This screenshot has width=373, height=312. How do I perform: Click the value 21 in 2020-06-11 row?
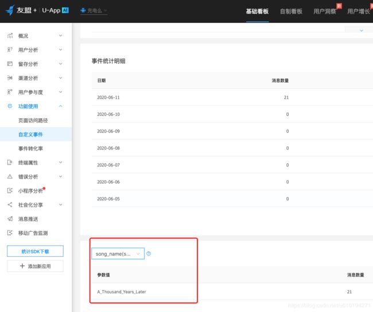click(286, 97)
